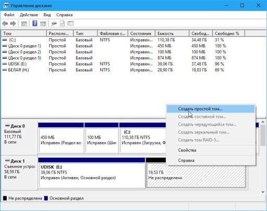Click the 69 % free percentage cell

220,70
